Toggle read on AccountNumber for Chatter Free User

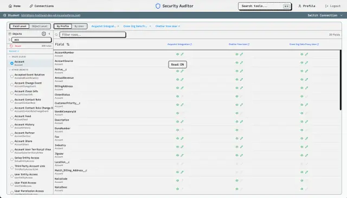[x=237, y=54]
